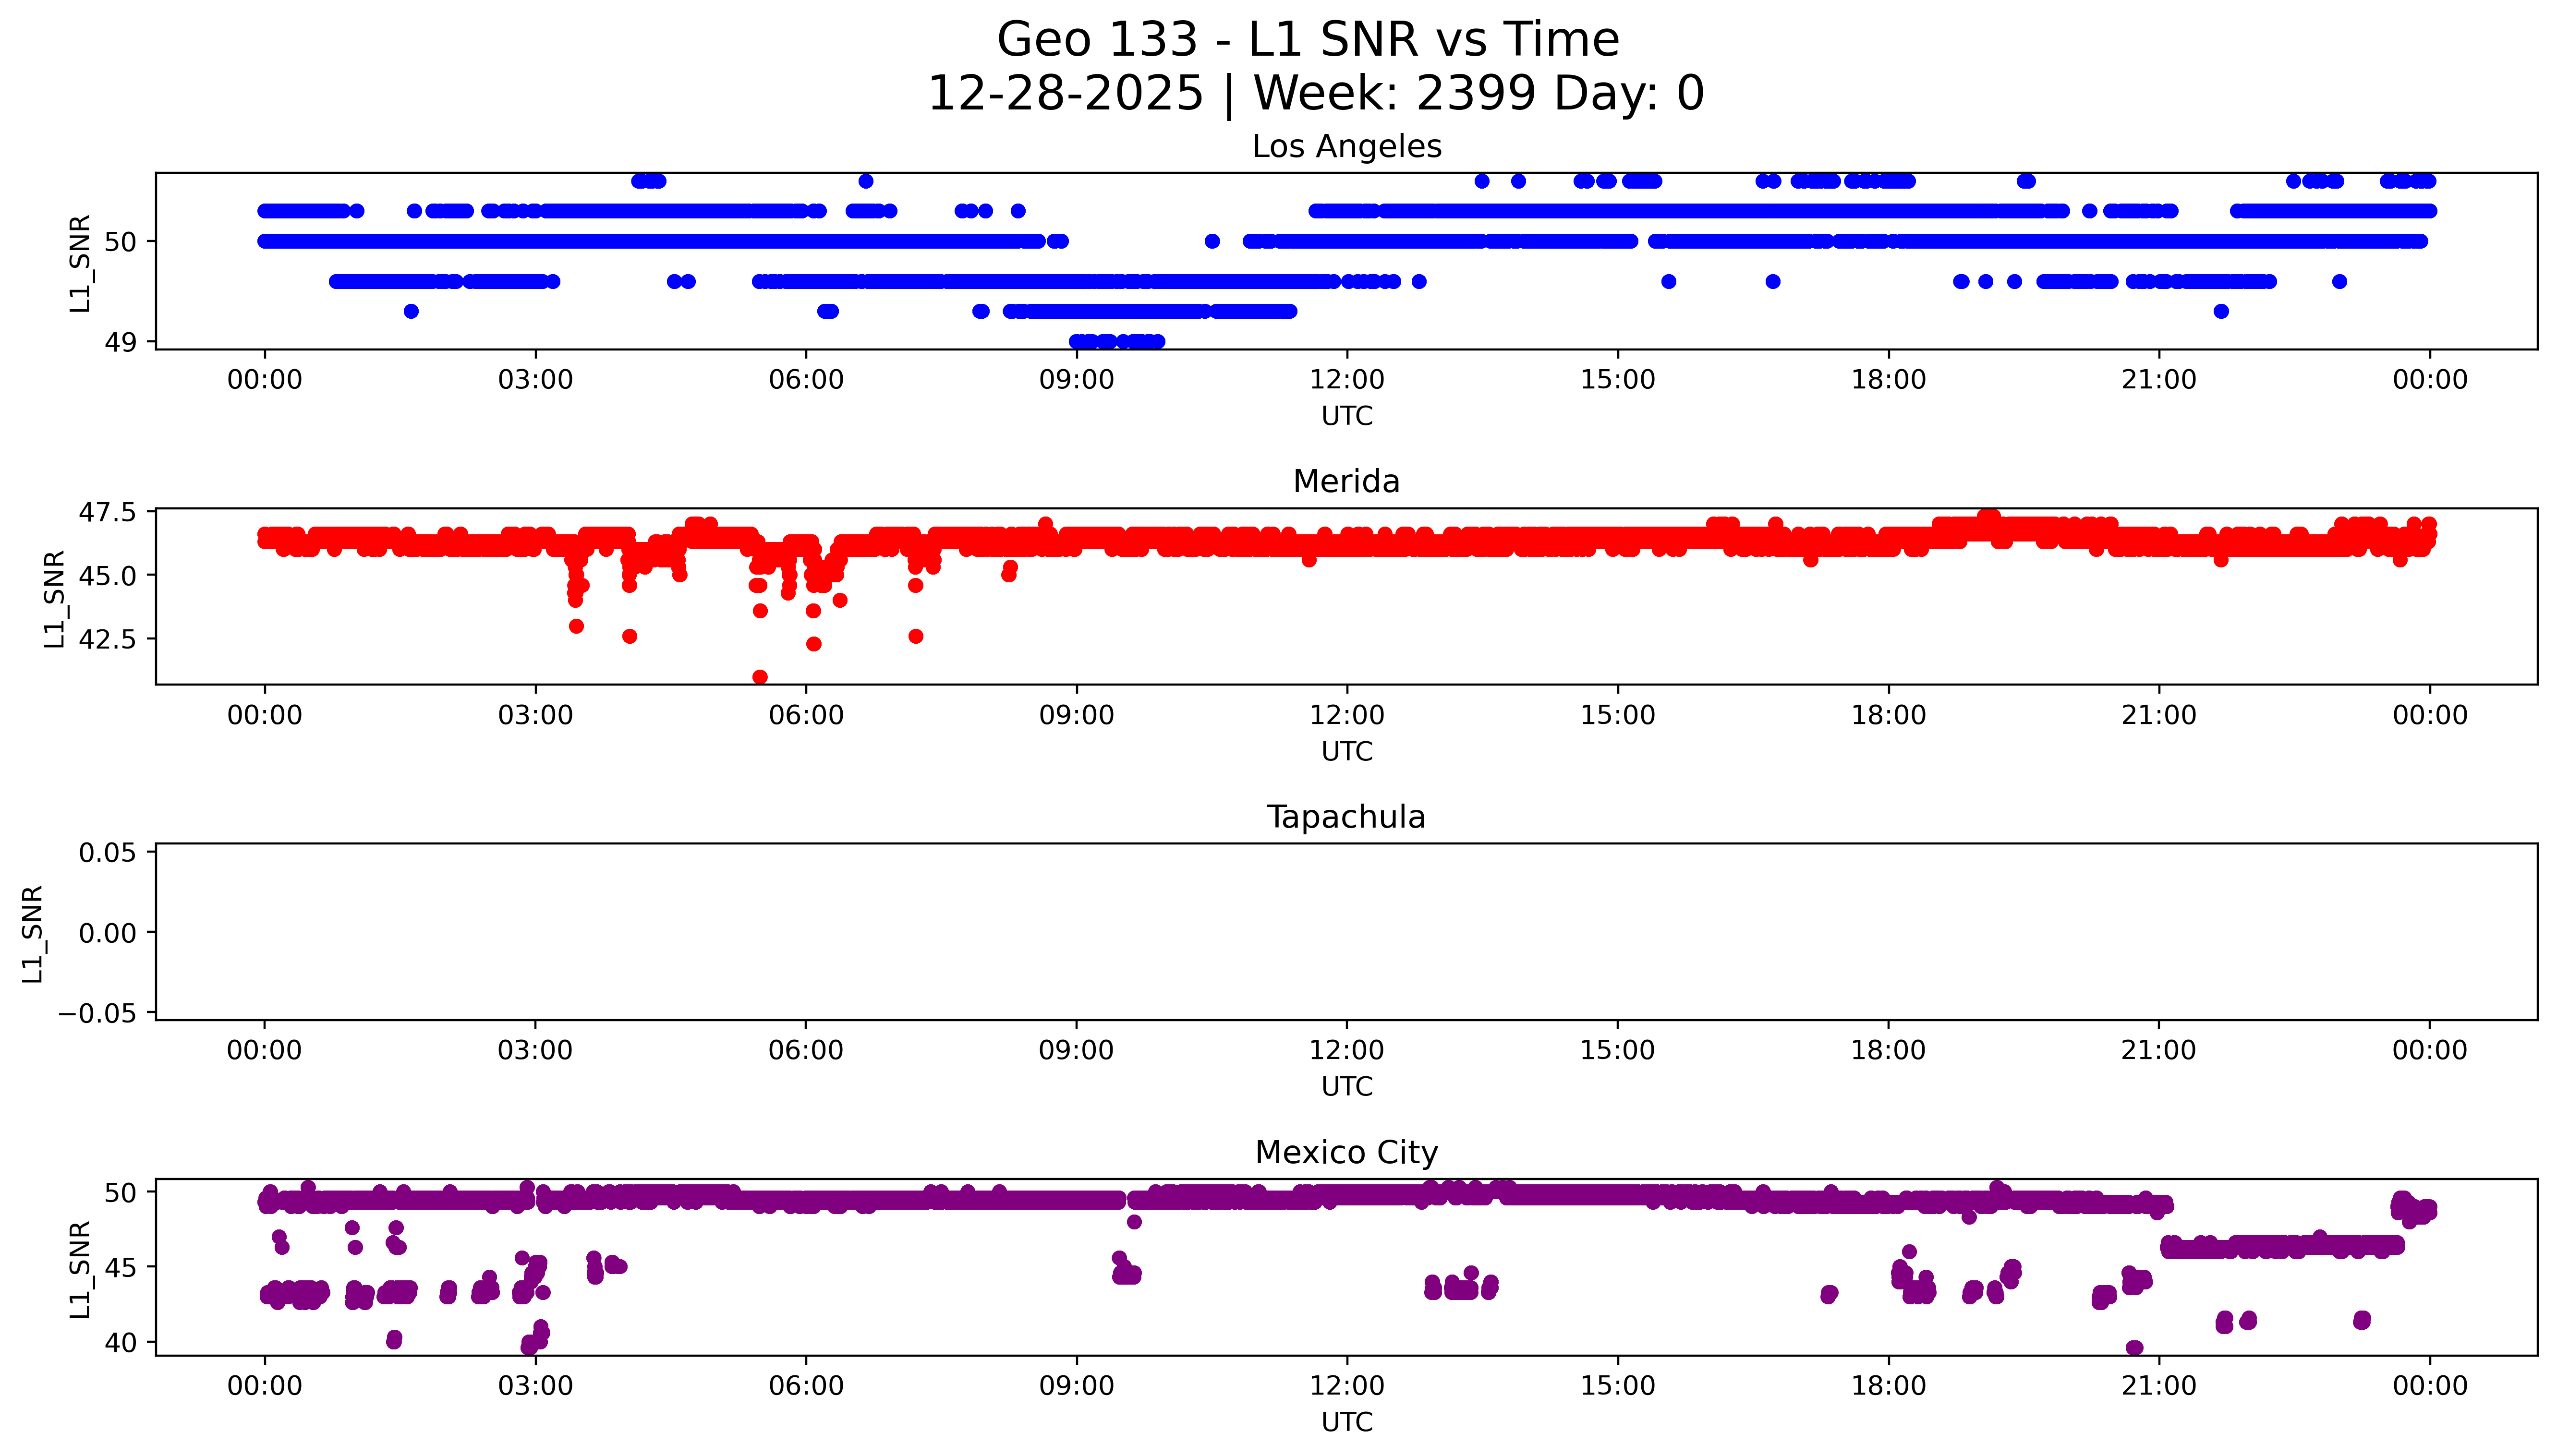The height and width of the screenshot is (1456, 2557).
Task: Click the 49 y-axis tick in Los Angeles plot
Action: [x=120, y=342]
